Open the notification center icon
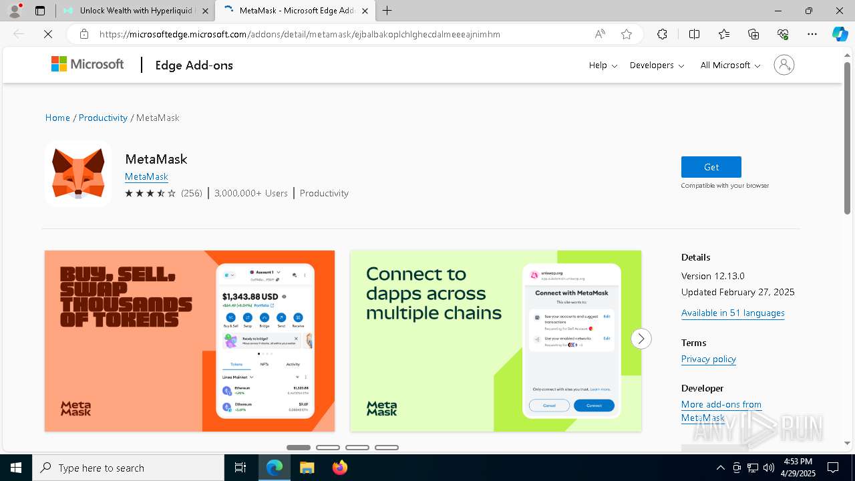 click(x=833, y=468)
